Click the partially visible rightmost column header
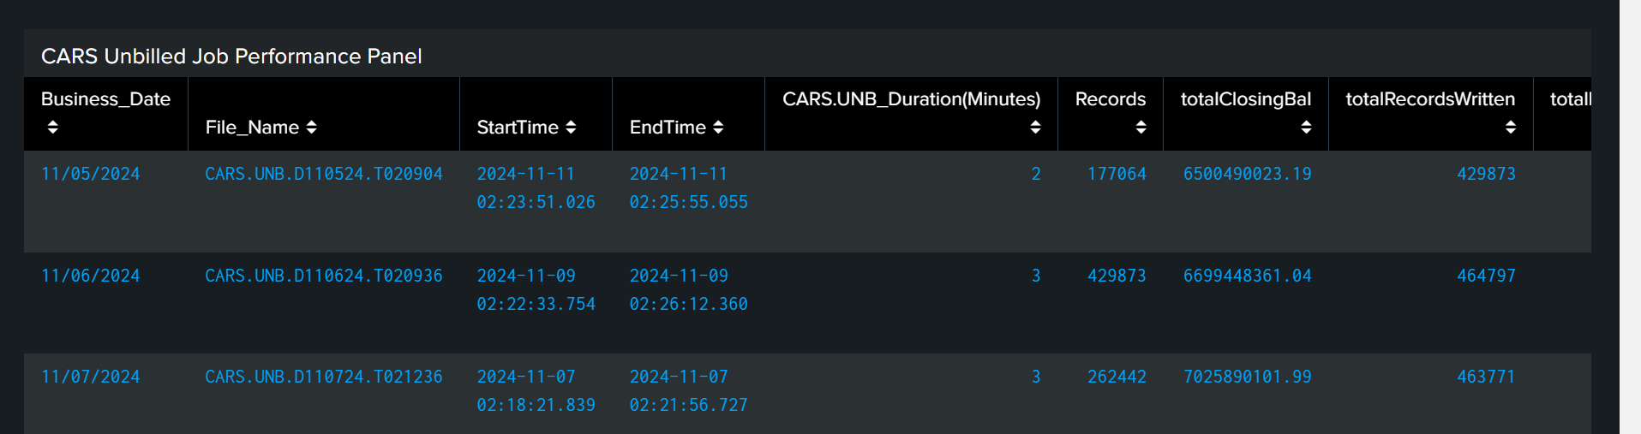Screen dimensions: 1641x434 click(1570, 99)
